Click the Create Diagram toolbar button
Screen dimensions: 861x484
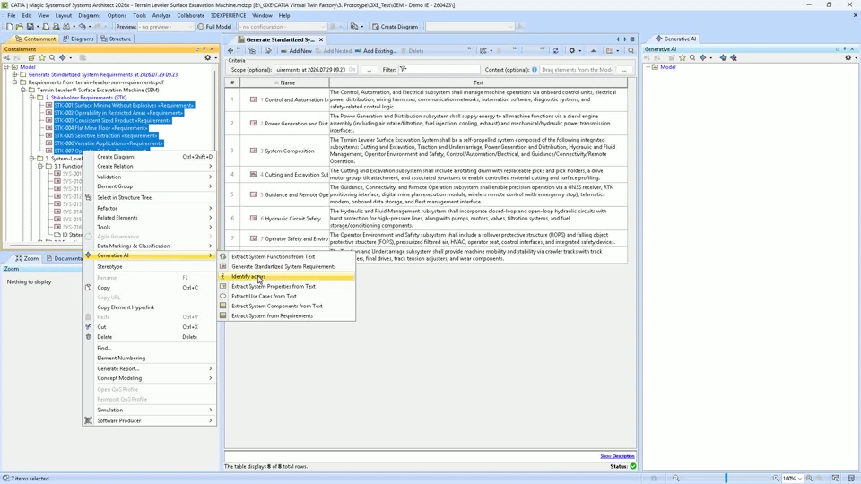tap(396, 26)
